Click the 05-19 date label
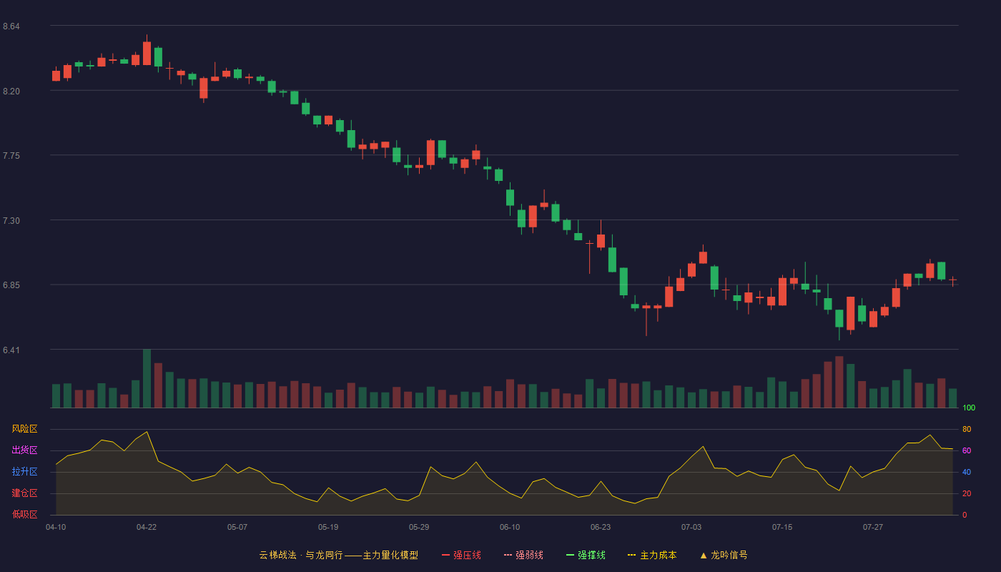 (x=328, y=527)
